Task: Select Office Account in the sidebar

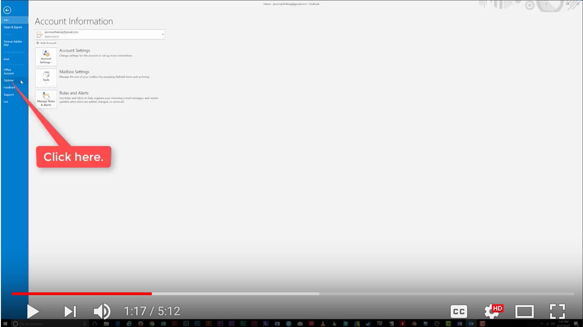Action: point(9,72)
